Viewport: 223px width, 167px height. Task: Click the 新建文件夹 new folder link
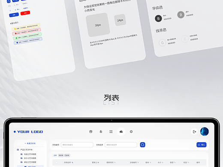coord(30,143)
